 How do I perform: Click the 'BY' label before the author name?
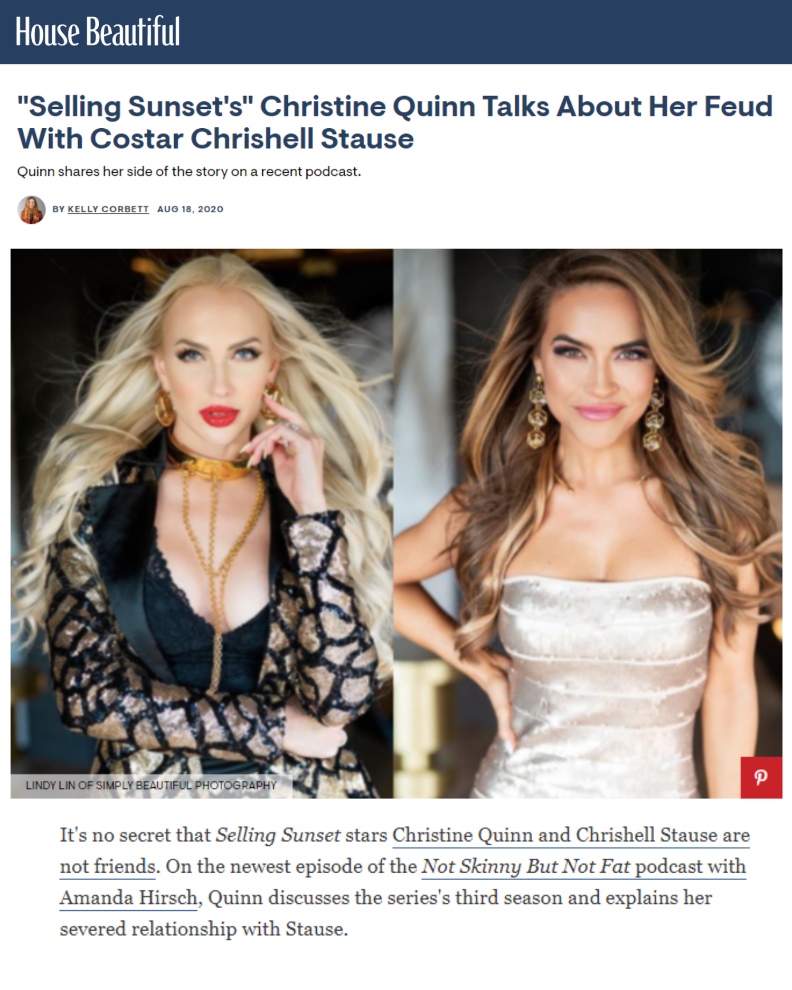click(58, 209)
